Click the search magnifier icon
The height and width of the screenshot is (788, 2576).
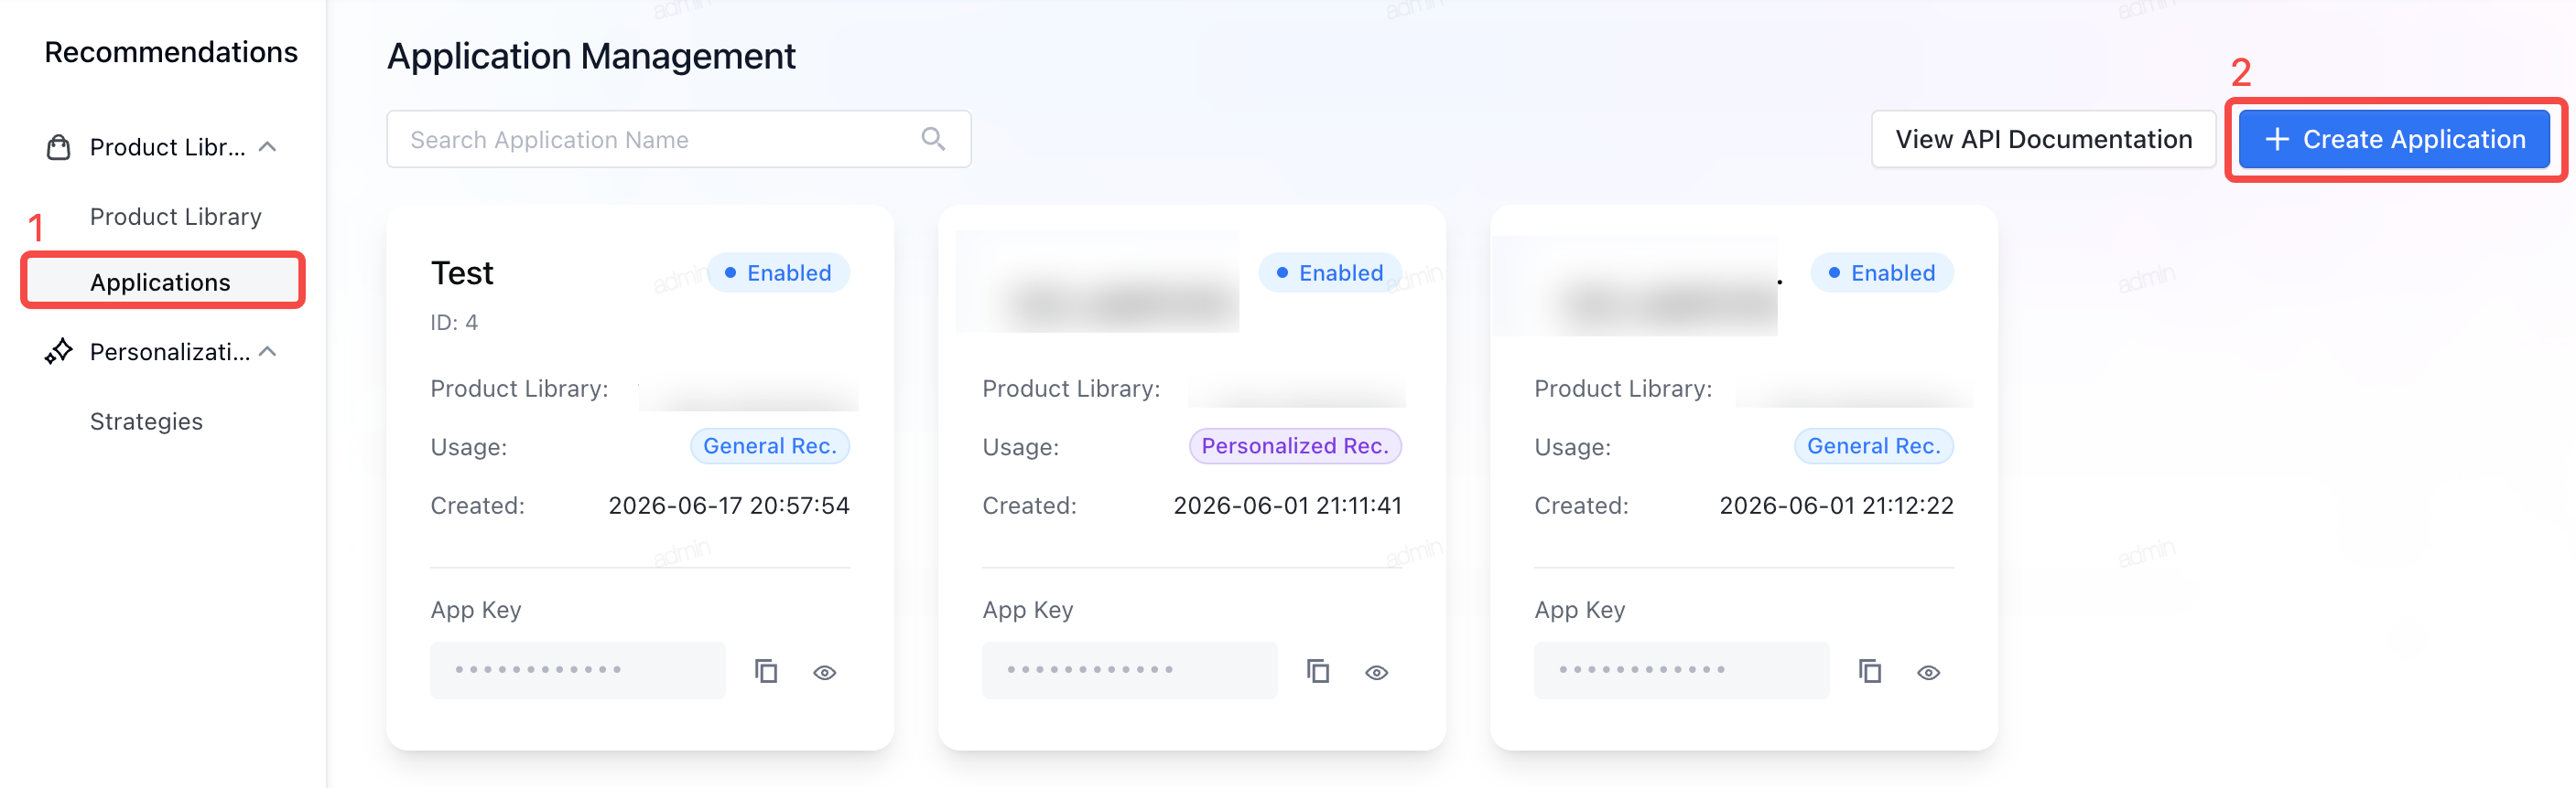tap(933, 139)
